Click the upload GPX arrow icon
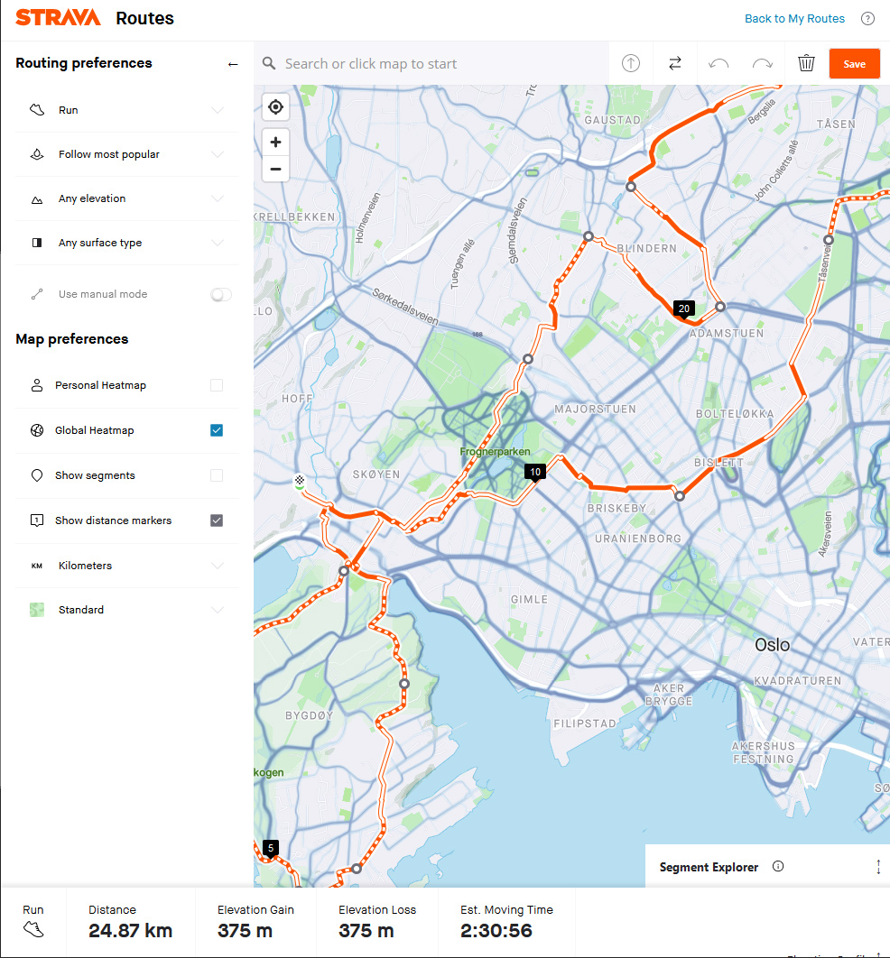This screenshot has width=890, height=958. 631,63
